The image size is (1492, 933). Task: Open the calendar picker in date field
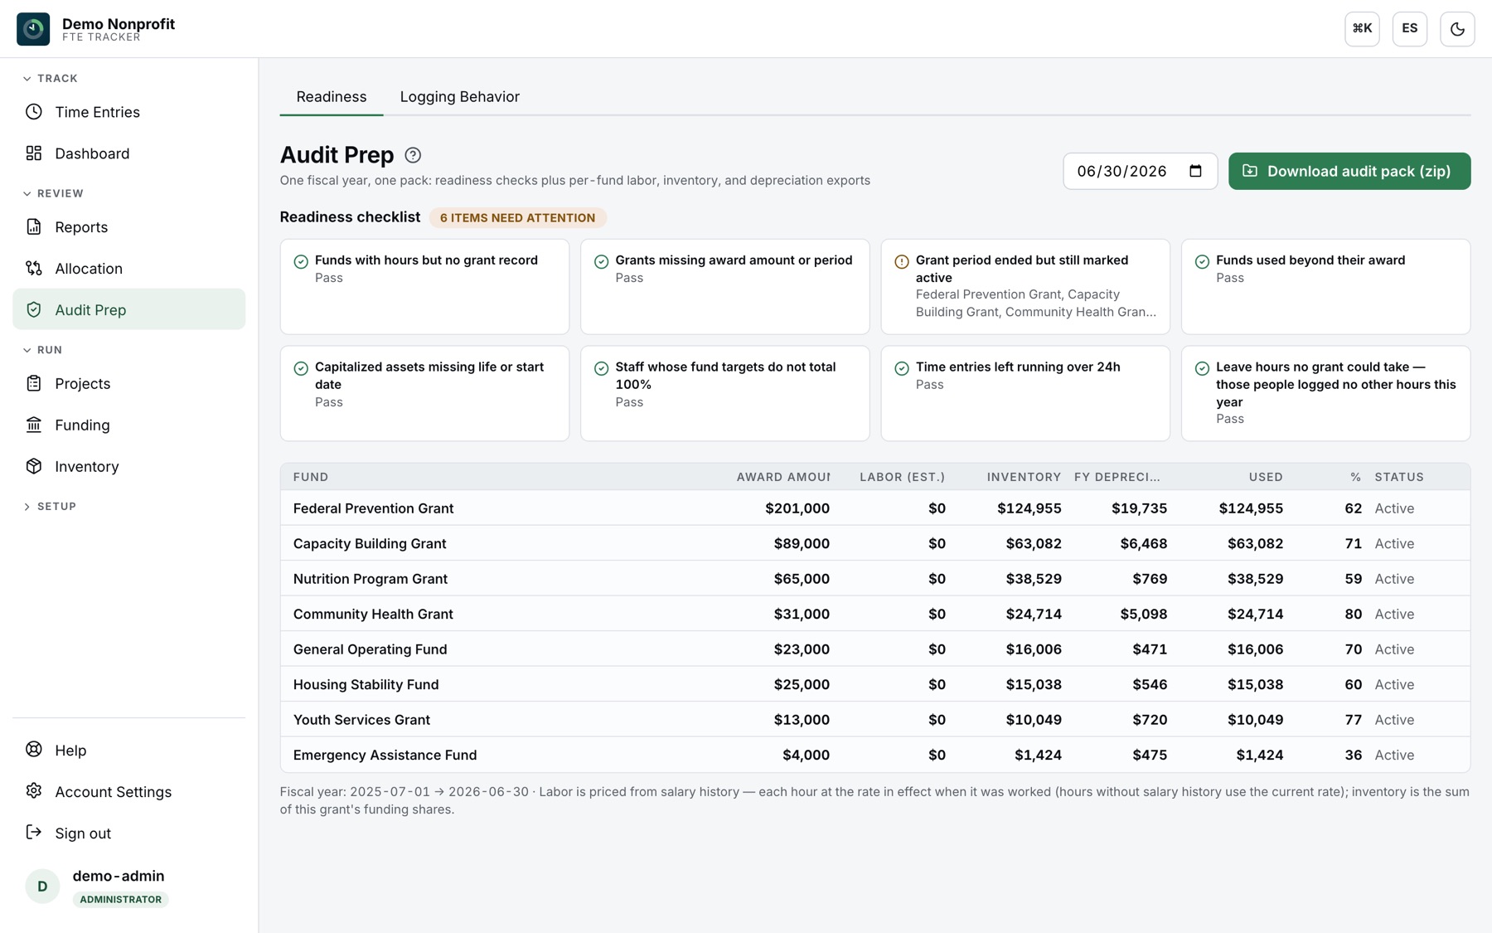(1195, 171)
